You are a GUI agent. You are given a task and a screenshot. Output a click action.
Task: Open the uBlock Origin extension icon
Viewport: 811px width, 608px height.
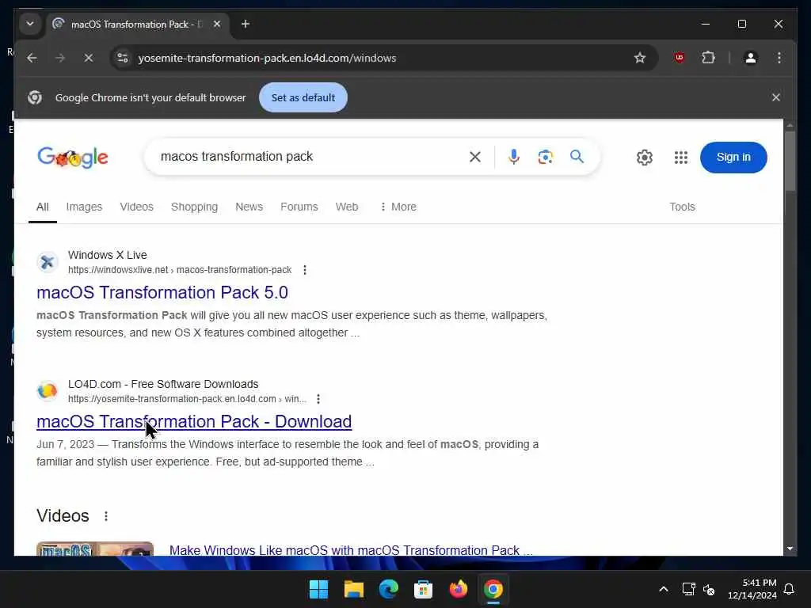[x=680, y=58]
